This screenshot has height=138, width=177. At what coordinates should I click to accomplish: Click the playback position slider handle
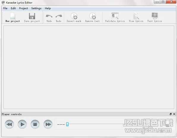pyautogui.click(x=67, y=124)
